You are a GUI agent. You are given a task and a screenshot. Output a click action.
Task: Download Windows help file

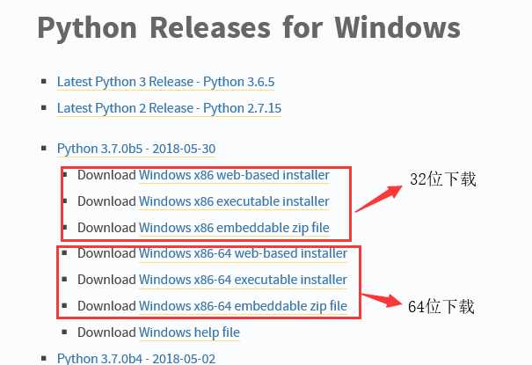click(x=189, y=332)
